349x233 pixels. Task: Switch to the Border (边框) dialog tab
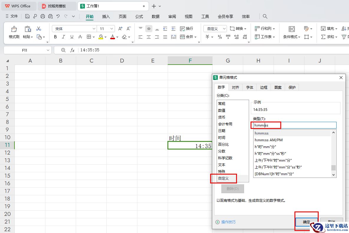point(264,87)
